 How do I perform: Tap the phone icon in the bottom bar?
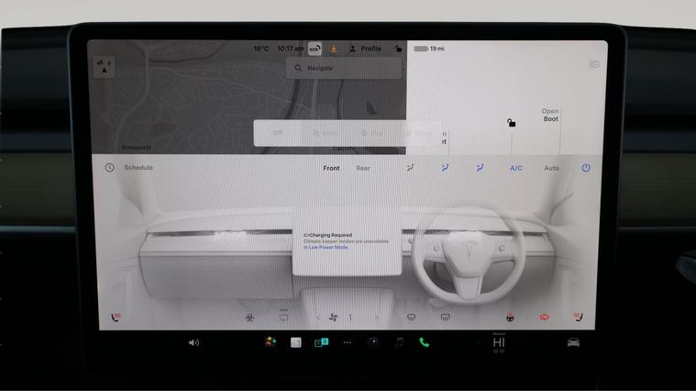point(424,342)
